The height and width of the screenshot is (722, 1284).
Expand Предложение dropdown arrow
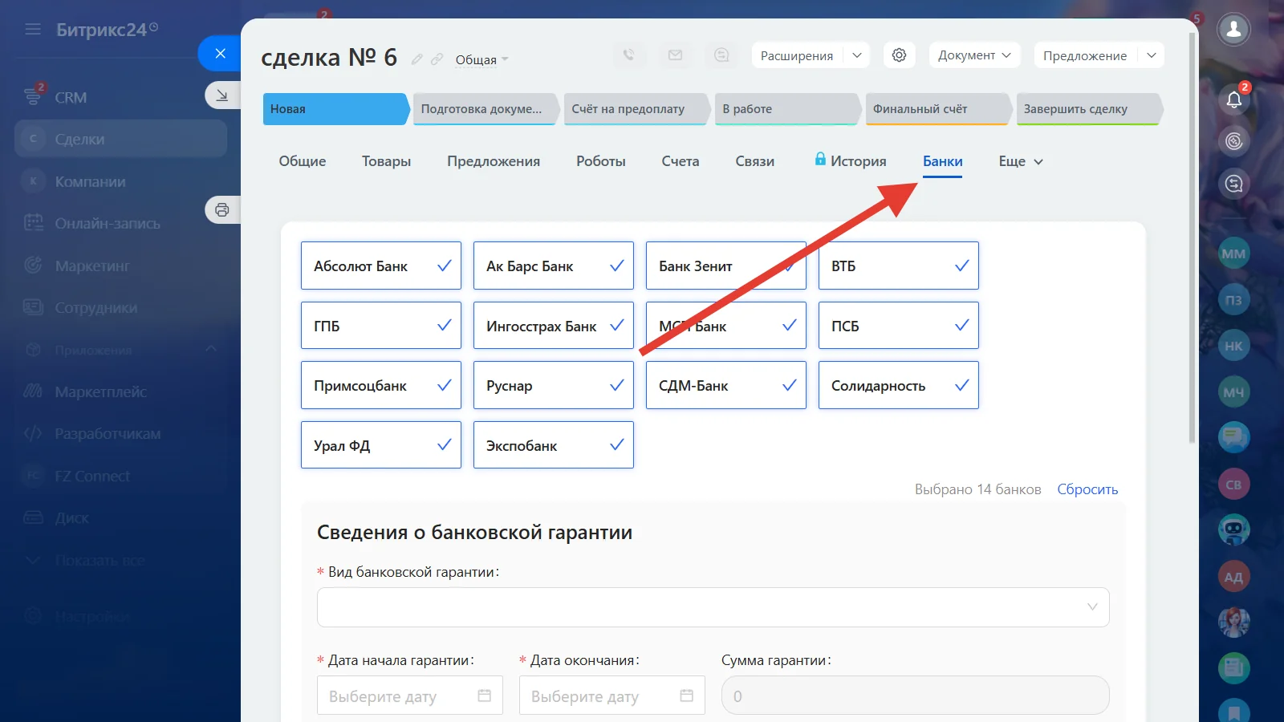tap(1152, 55)
